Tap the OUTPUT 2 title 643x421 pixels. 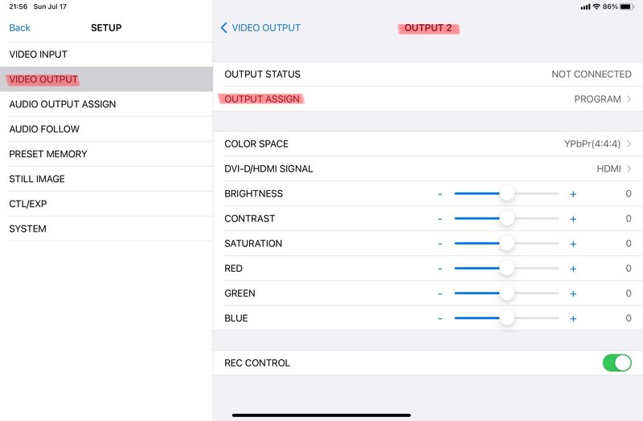pos(428,28)
